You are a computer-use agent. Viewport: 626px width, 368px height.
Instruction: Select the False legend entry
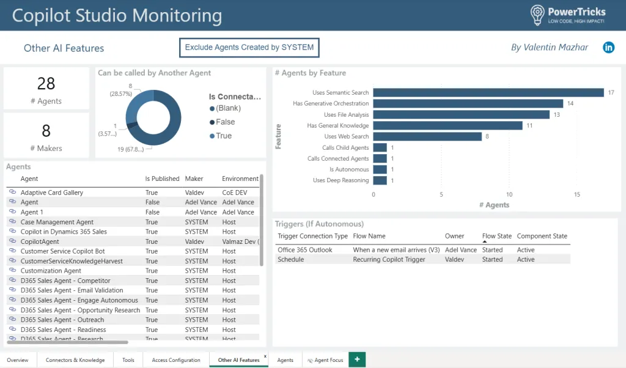(x=223, y=122)
